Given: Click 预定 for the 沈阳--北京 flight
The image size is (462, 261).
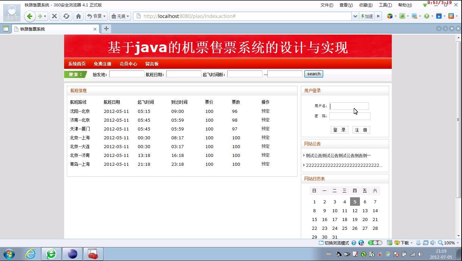Looking at the screenshot, I should (266, 111).
